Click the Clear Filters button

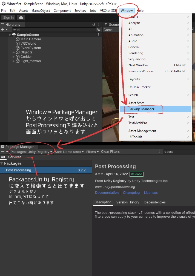pos(110,152)
